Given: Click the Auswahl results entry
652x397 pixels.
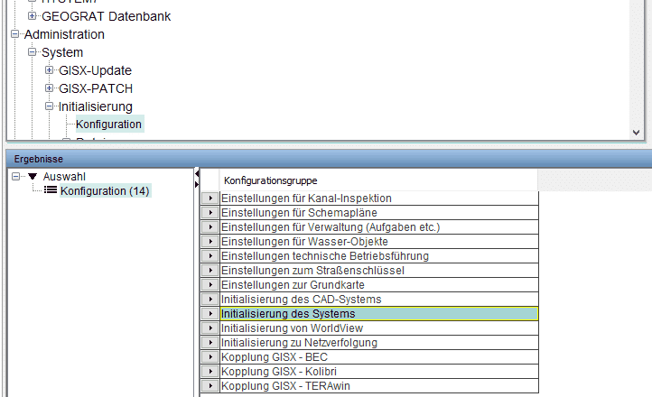Looking at the screenshot, I should [64, 177].
